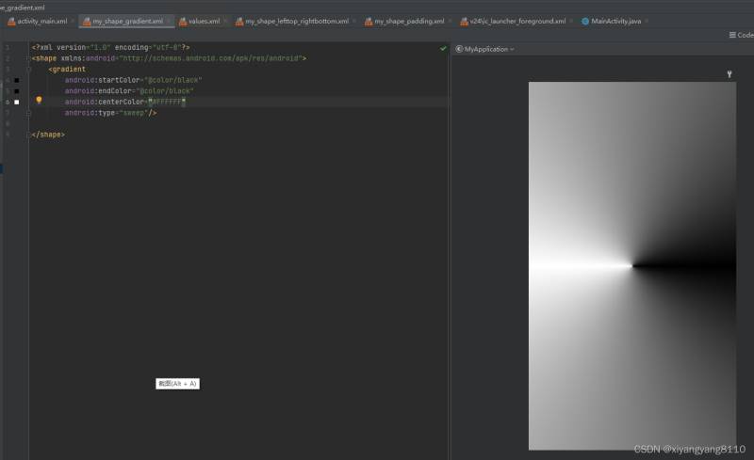The width and height of the screenshot is (754, 460).
Task: Close the MainActivity.java tab
Action: [x=647, y=21]
